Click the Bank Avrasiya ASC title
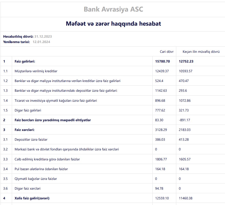This screenshot has height=205, width=225. coord(113,9)
